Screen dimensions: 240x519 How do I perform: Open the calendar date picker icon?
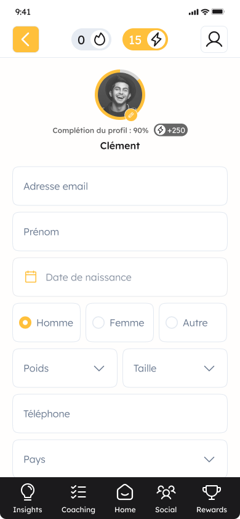(31, 277)
